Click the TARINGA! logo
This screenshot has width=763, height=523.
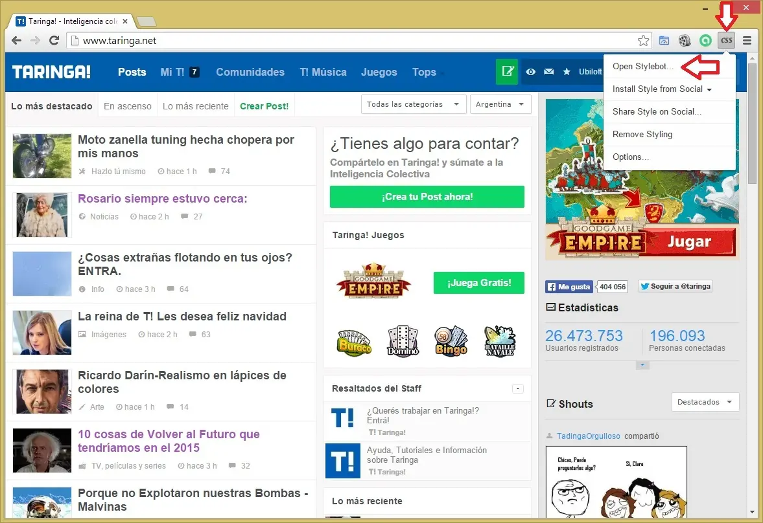click(51, 72)
